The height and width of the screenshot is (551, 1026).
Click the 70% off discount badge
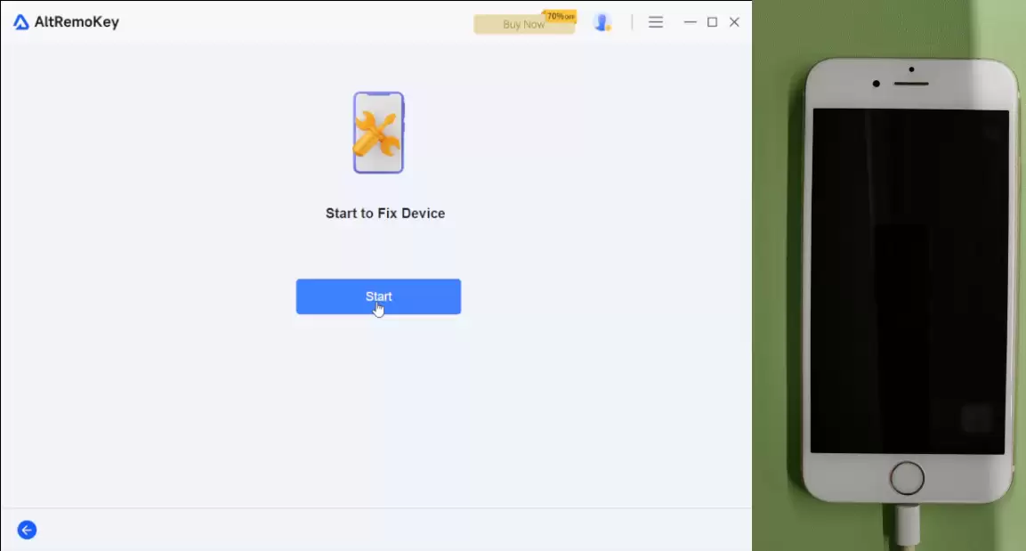(x=560, y=16)
